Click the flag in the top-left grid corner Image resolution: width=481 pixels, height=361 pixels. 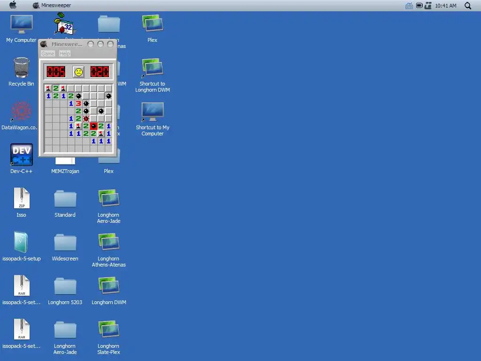click(48, 88)
